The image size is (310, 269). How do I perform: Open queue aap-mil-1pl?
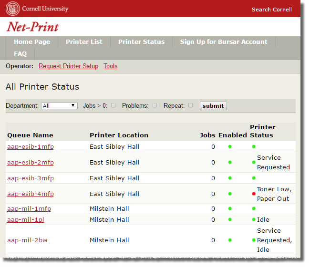[x=26, y=220]
